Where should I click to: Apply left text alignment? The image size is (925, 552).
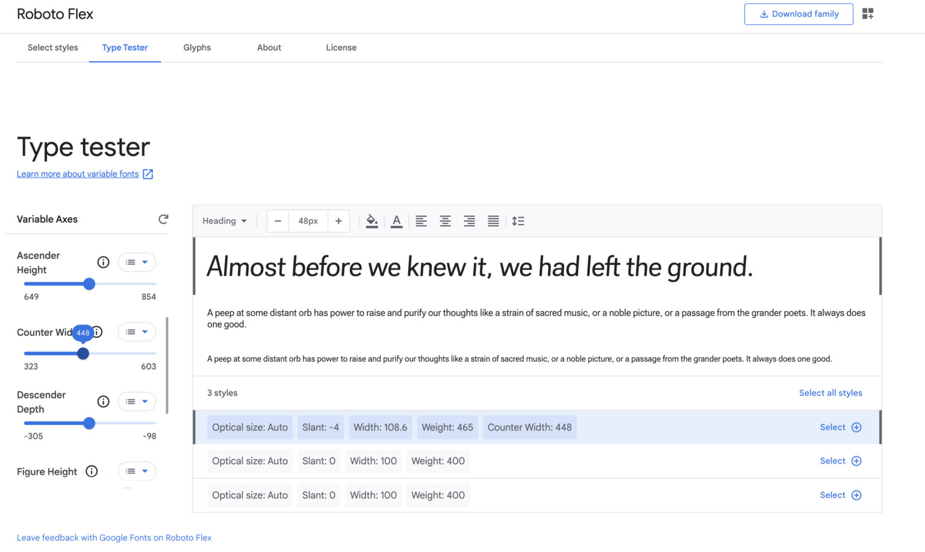[421, 221]
